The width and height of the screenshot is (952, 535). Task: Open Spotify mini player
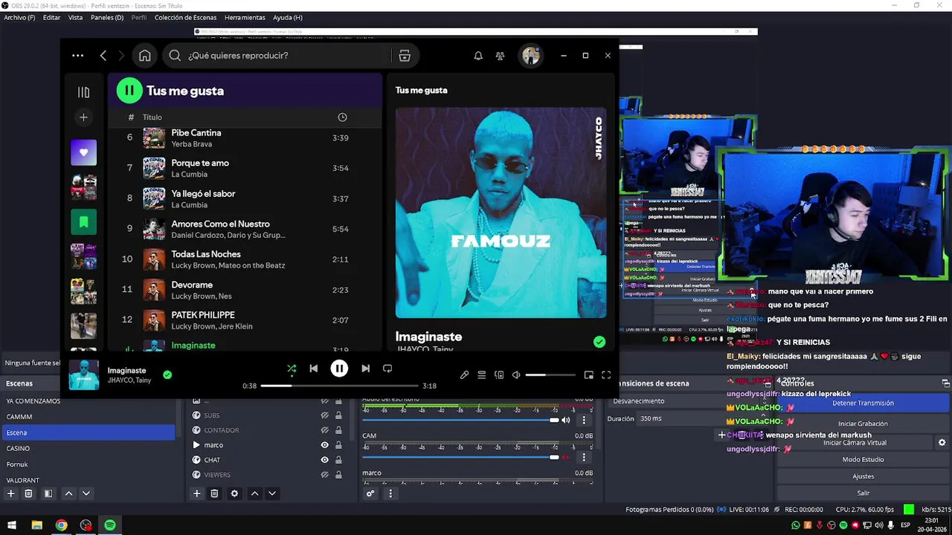(588, 375)
